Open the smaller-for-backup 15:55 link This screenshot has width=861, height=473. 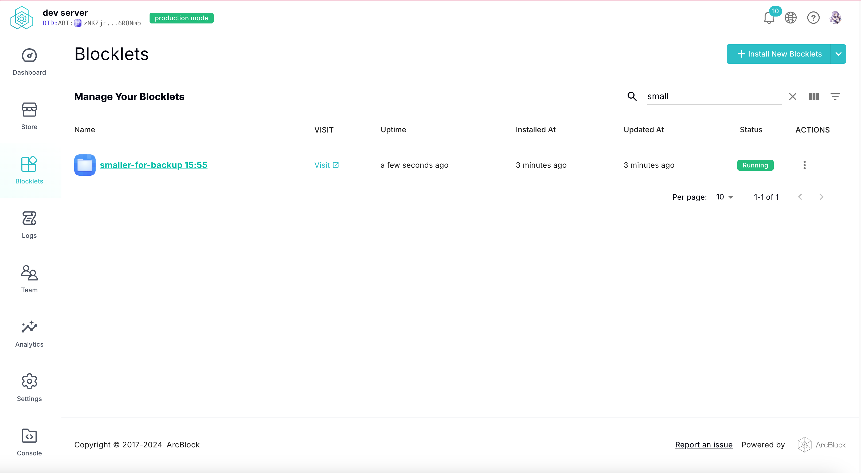click(153, 165)
